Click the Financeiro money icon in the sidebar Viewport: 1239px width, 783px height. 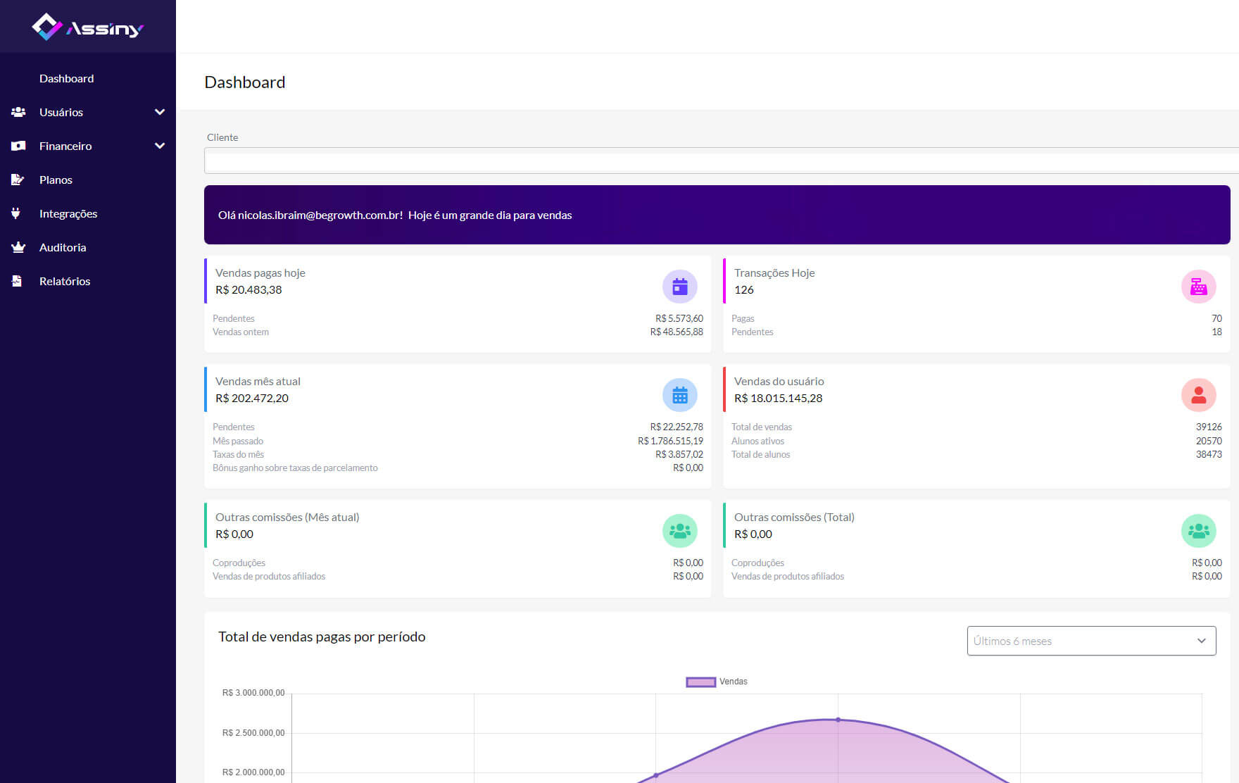click(18, 146)
